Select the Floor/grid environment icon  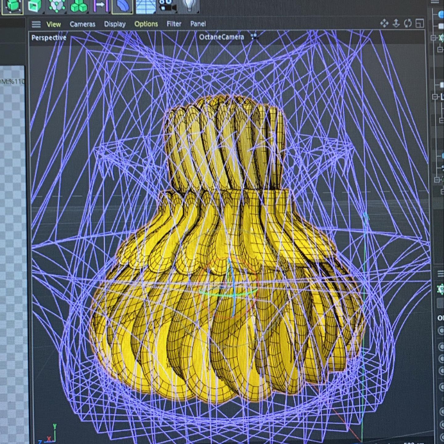pyautogui.click(x=146, y=6)
